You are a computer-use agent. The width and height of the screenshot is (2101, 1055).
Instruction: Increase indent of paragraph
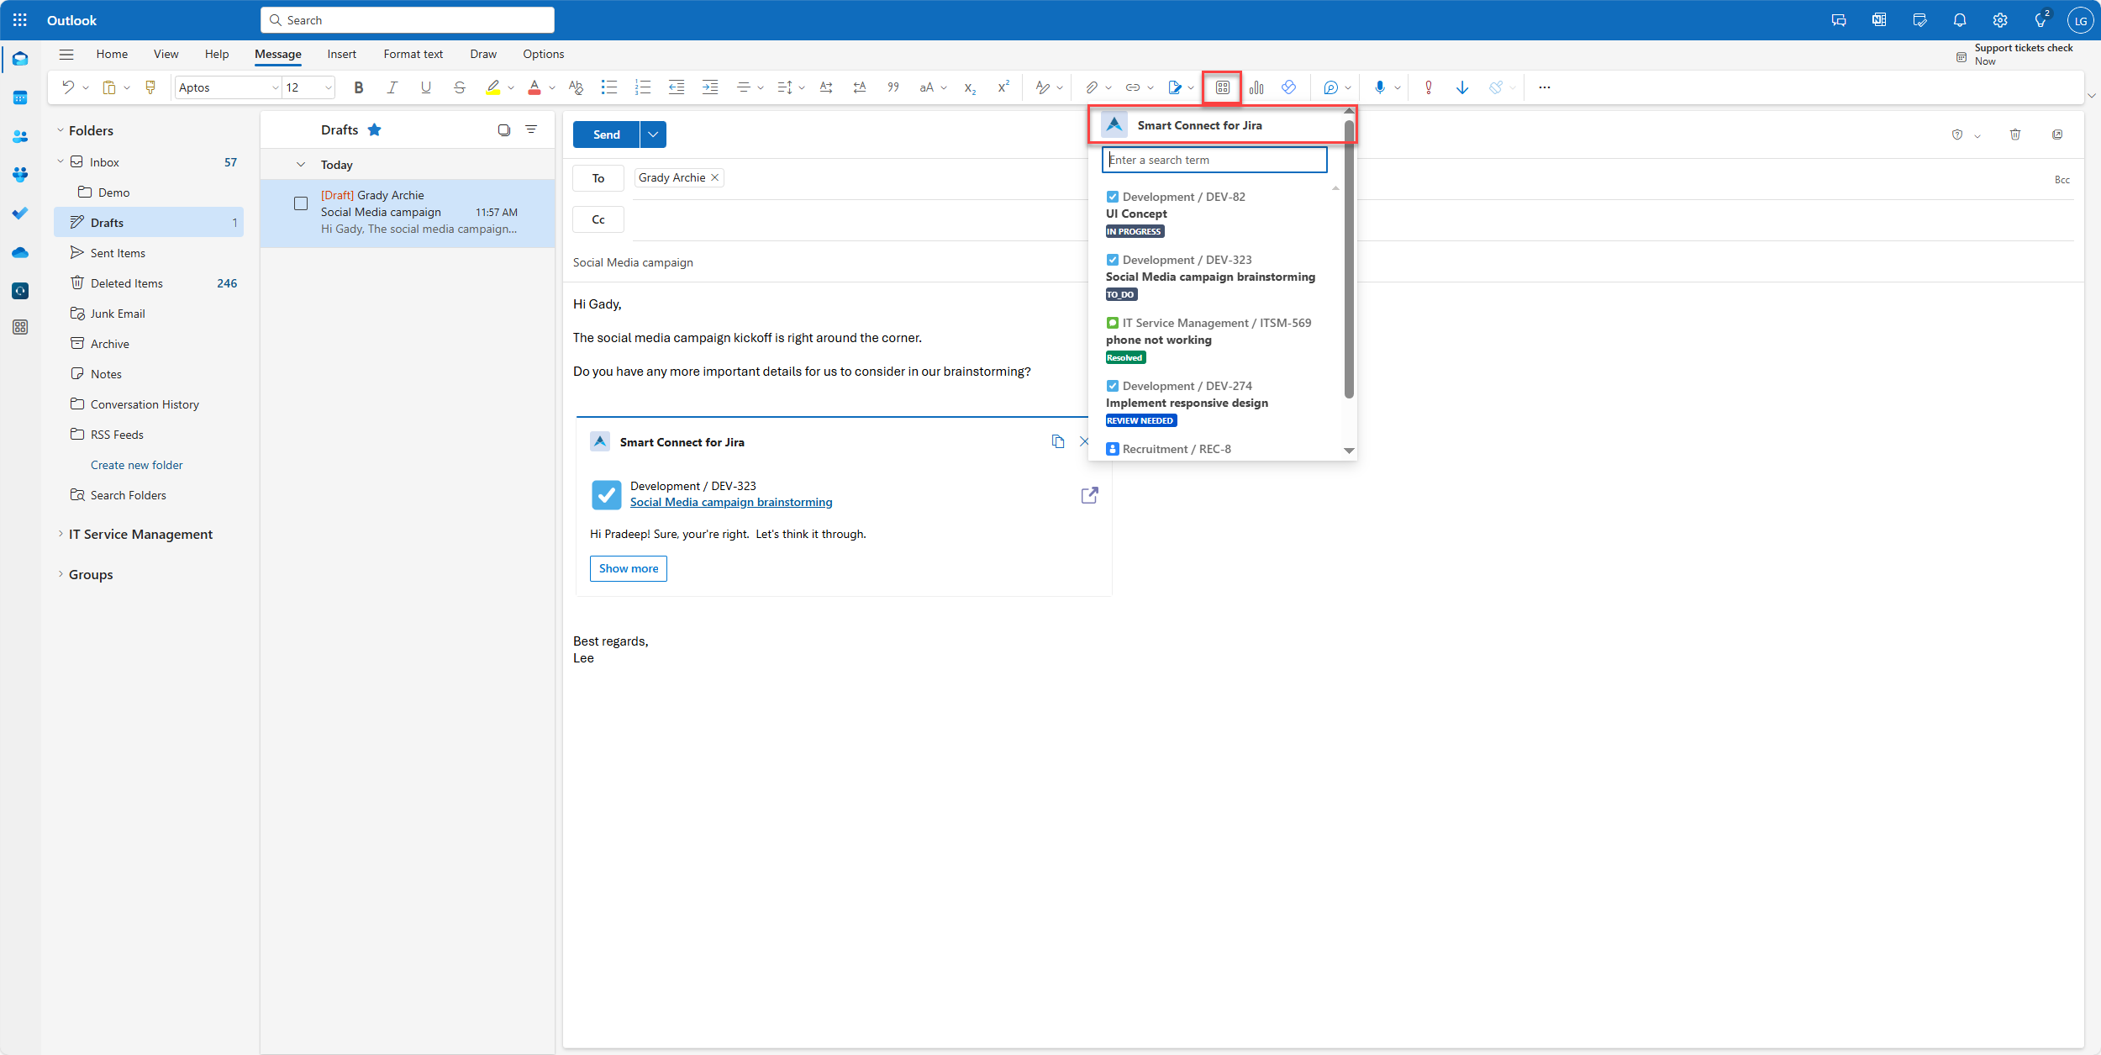(x=710, y=87)
